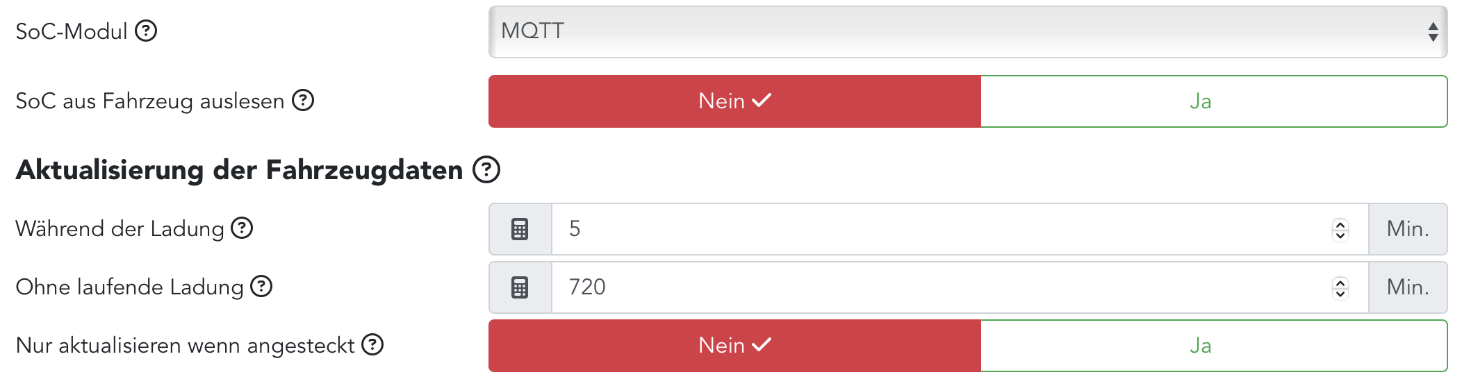Screen dimensions: 1462x386
Task: Click the MQTT dropdown arrow indicator
Action: click(x=1433, y=32)
